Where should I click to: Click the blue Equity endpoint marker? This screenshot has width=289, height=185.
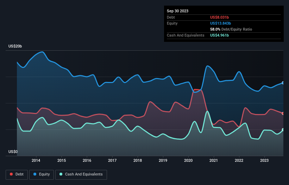pos(283,83)
